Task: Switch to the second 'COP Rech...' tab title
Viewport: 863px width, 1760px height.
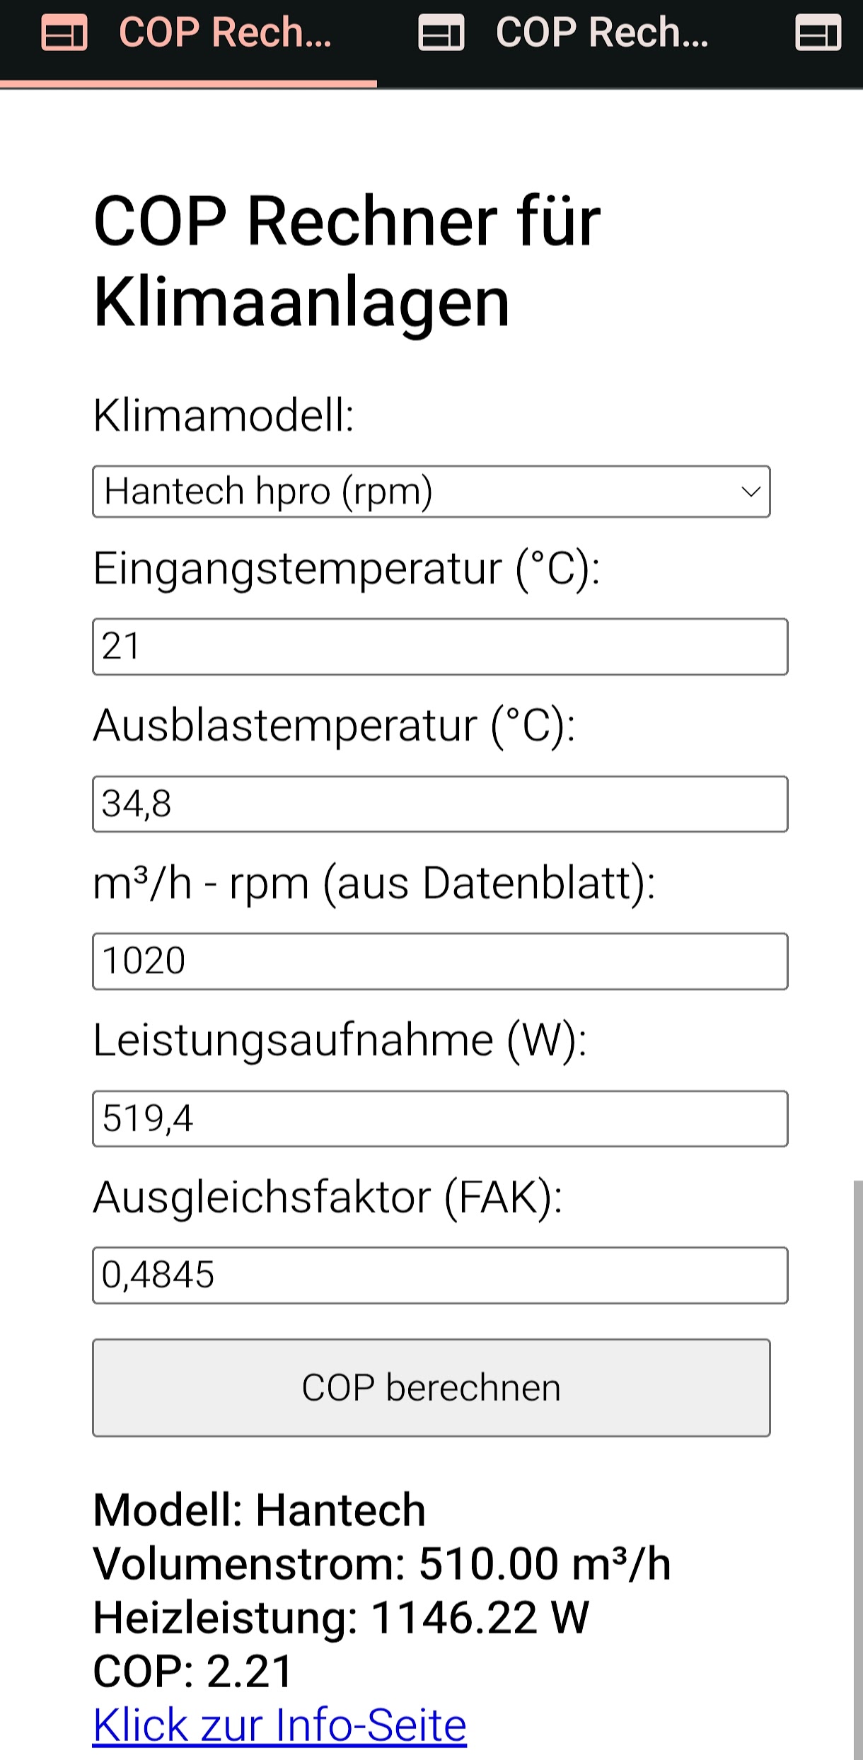Action: click(x=601, y=33)
